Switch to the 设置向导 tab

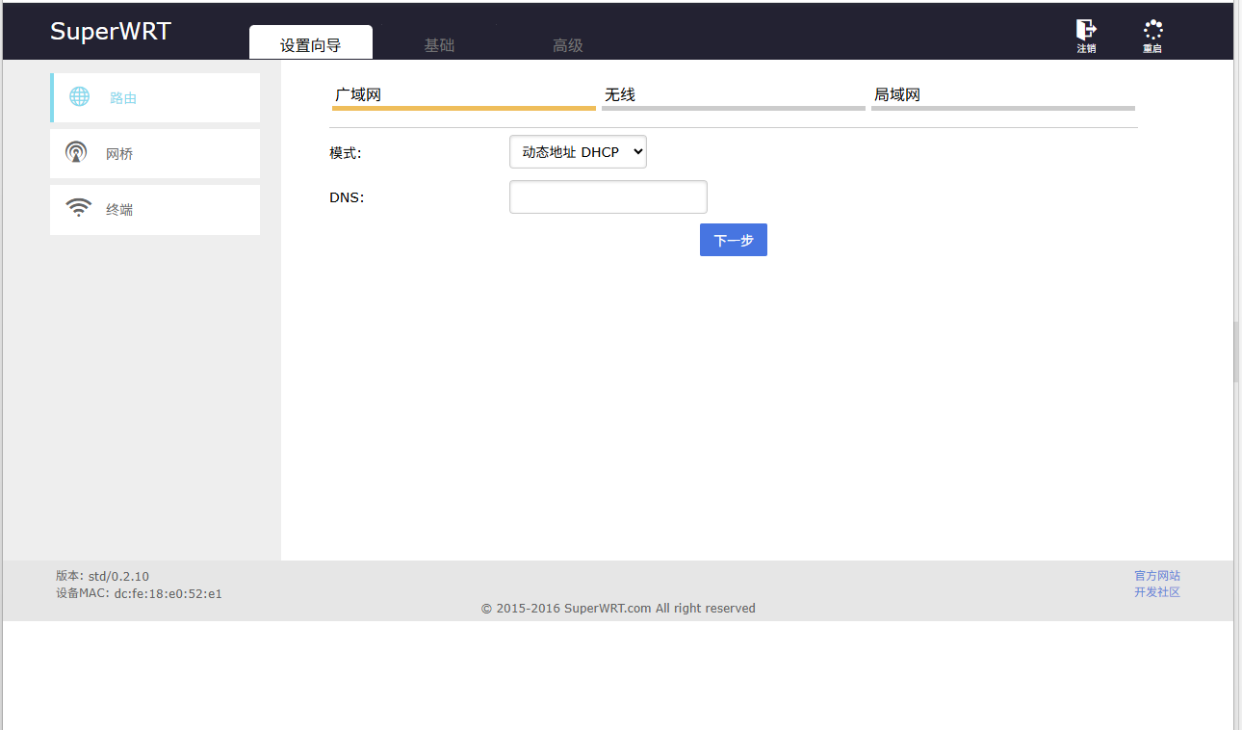(x=311, y=44)
